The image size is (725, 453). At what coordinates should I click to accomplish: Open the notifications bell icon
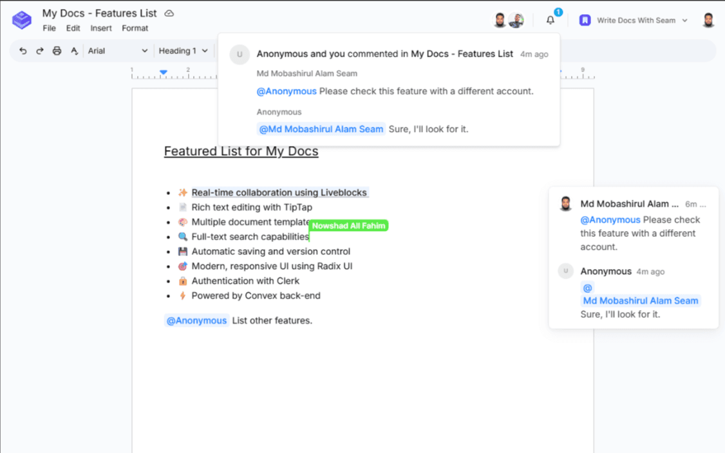(x=551, y=20)
